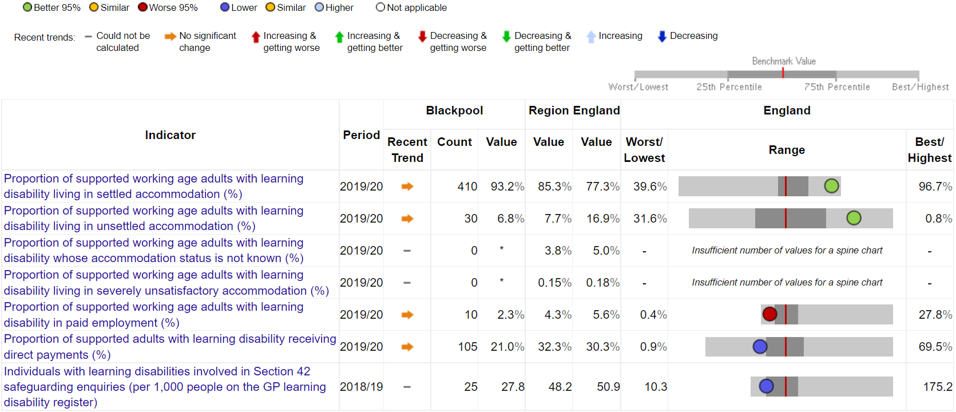Click the red Increasing & getting worse arrow

256,37
